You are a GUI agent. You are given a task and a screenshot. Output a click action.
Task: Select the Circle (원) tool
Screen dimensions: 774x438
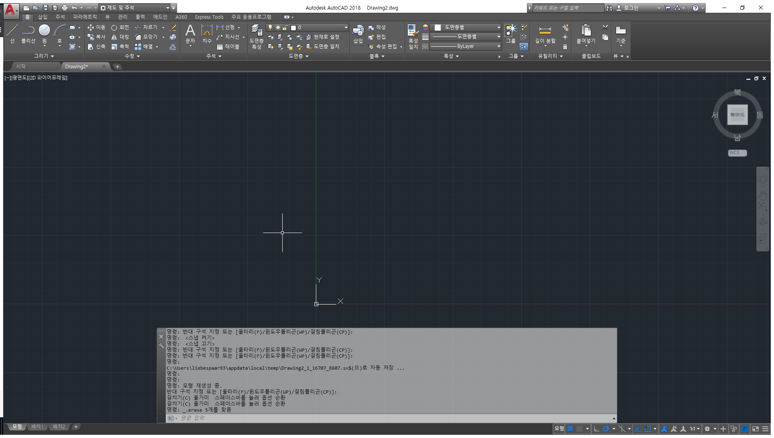point(44,31)
